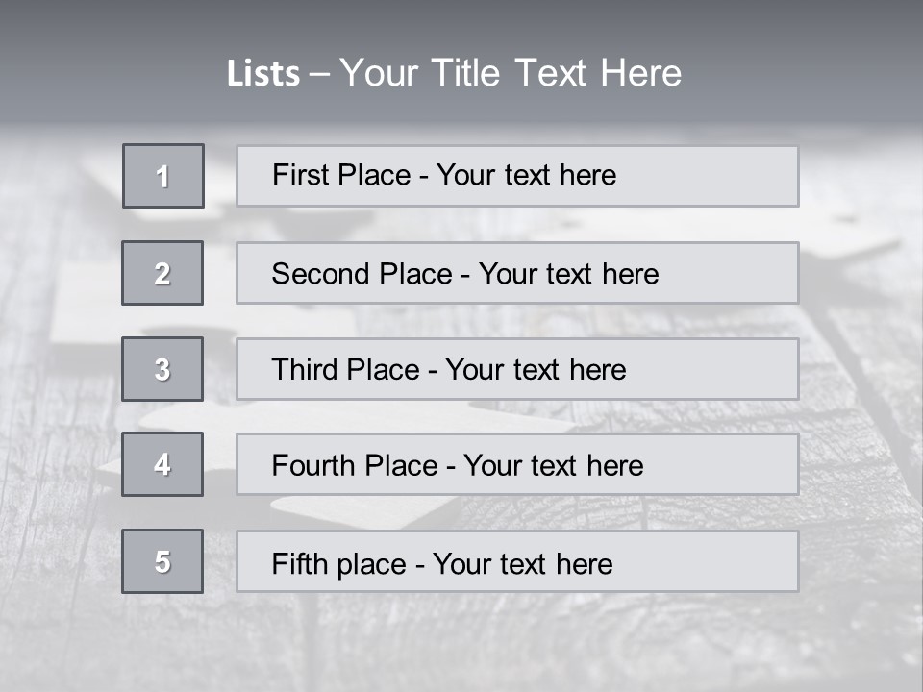The height and width of the screenshot is (692, 923).
Task: Select the number 2 square
Action: (x=162, y=273)
